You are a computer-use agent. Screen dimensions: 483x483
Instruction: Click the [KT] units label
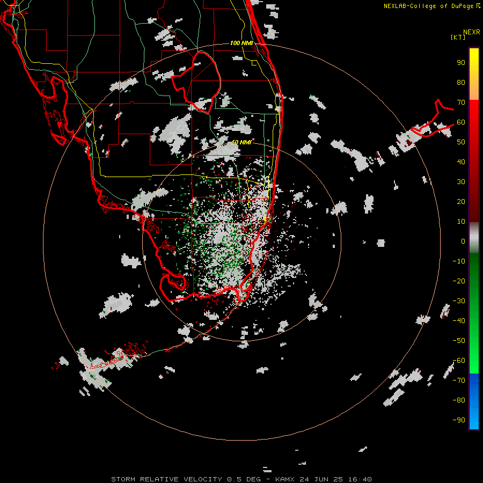(x=458, y=37)
